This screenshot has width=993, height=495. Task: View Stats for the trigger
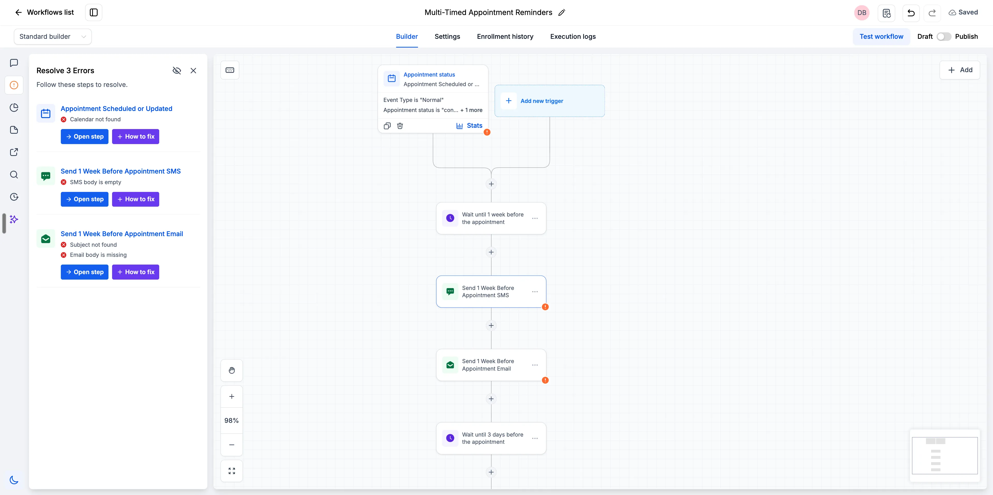[469, 126]
